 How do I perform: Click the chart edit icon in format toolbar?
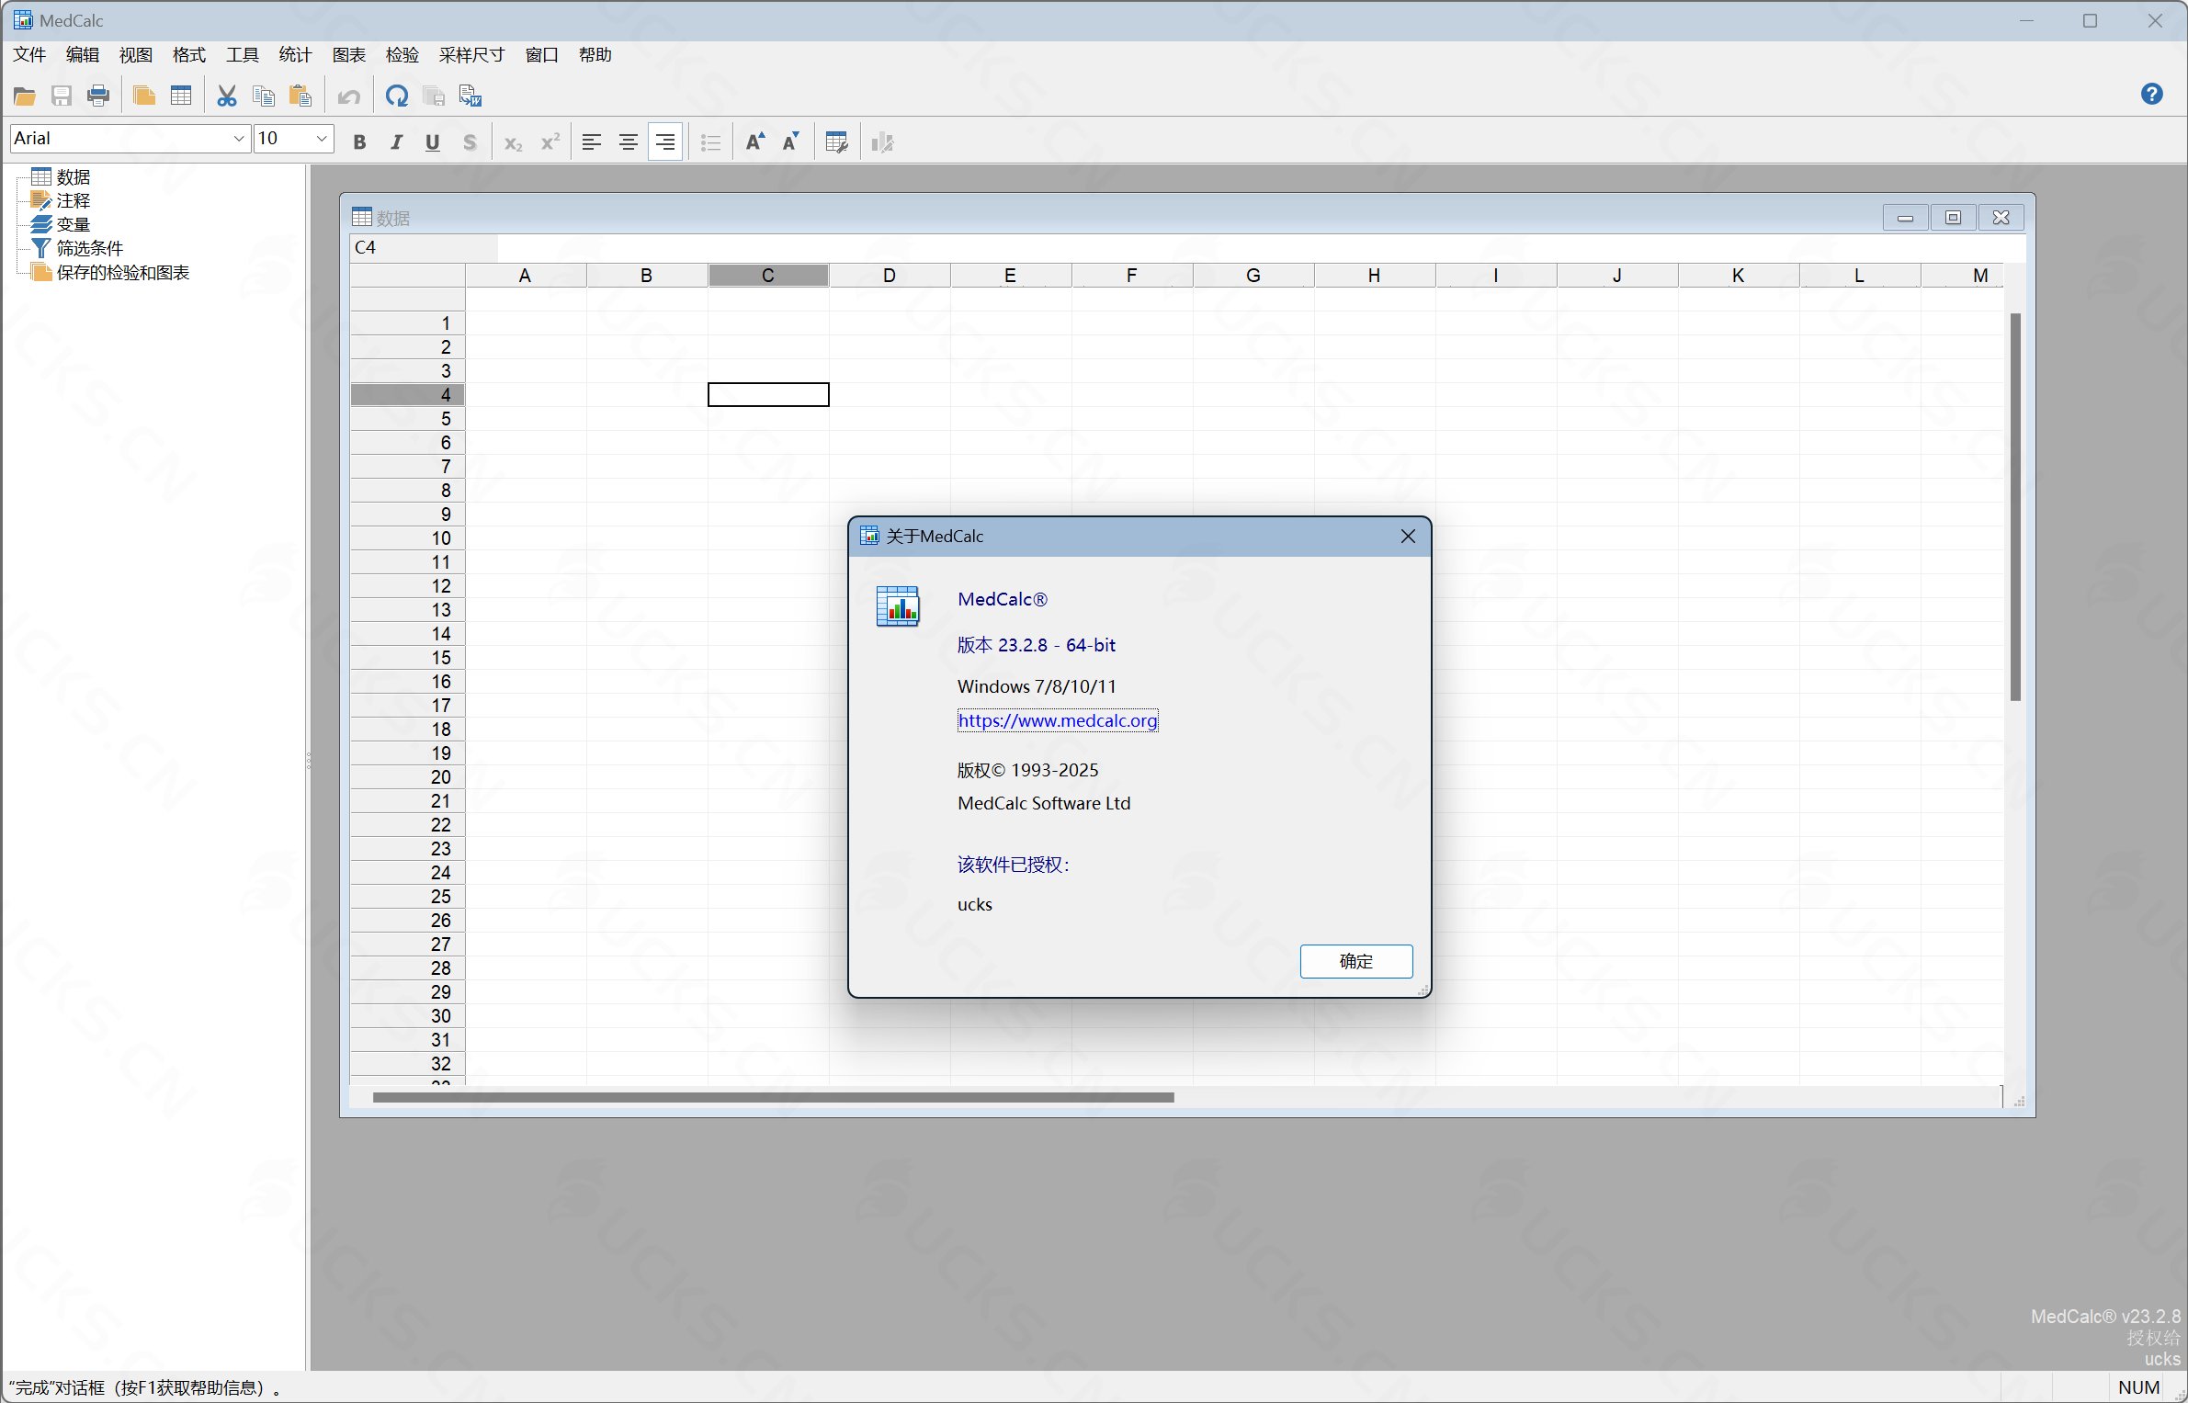pos(882,142)
